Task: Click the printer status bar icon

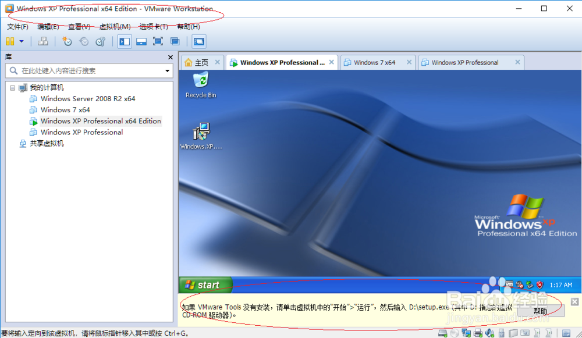Action: point(478,333)
